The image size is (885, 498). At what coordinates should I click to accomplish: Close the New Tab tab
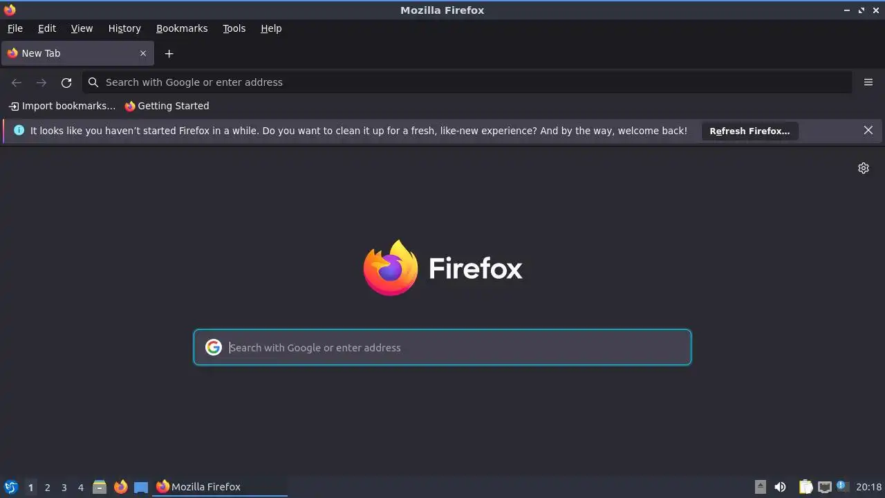[143, 53]
